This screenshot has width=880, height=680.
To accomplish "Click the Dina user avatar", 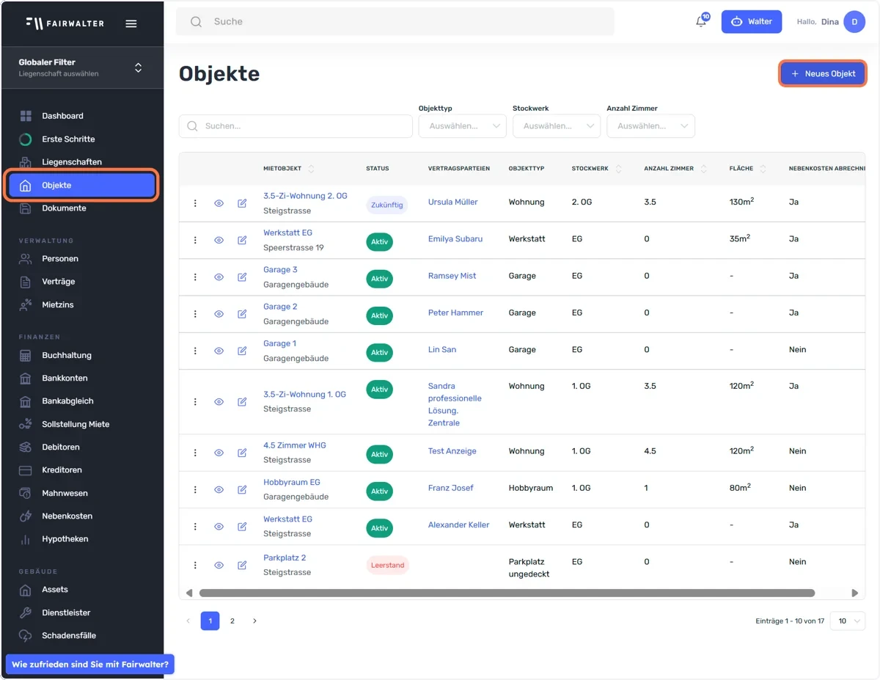I will [x=854, y=22].
